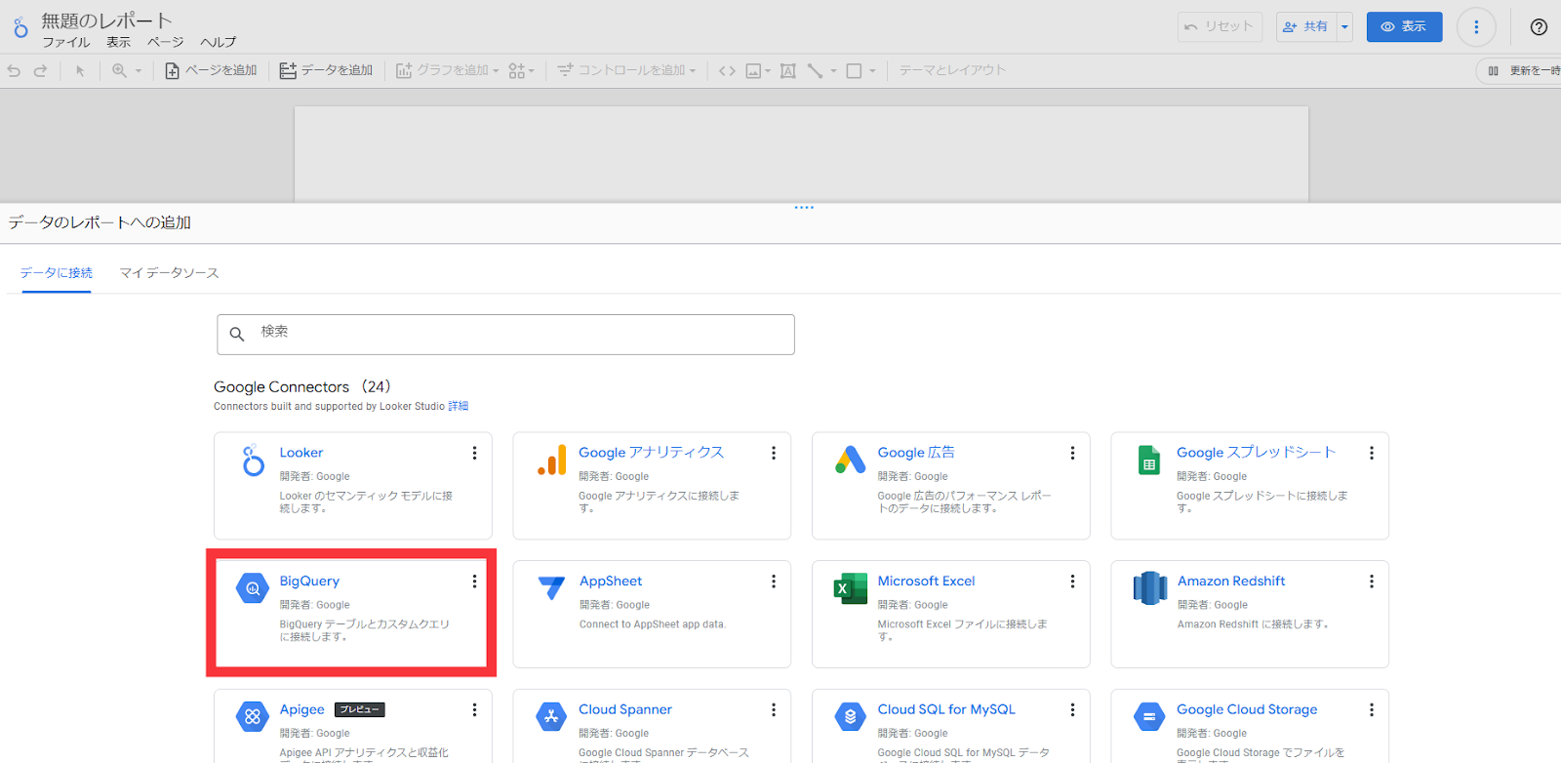Select the AppSheet connector title
The width and height of the screenshot is (1561, 763).
tap(611, 582)
